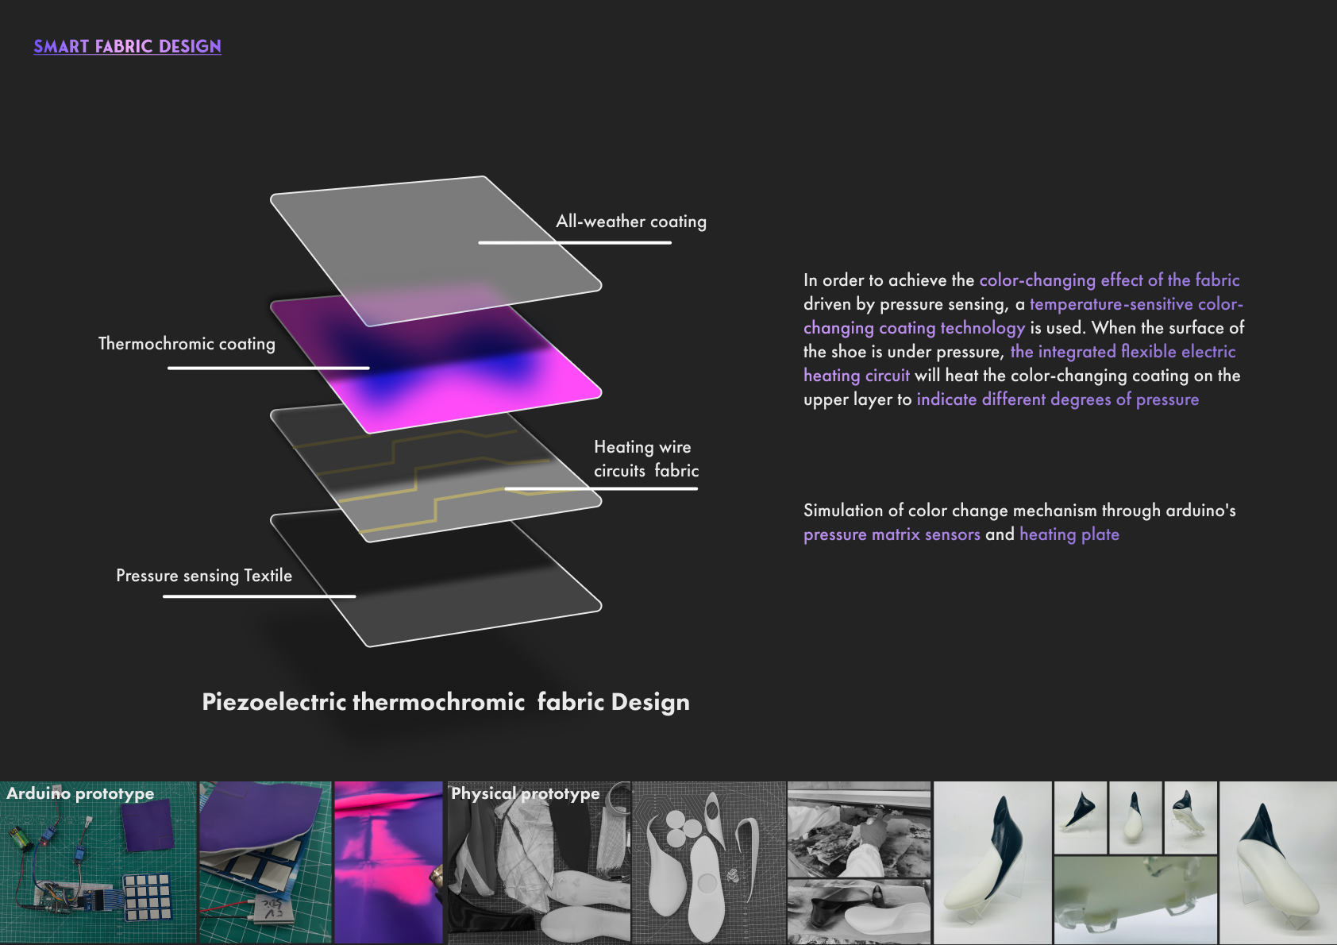This screenshot has width=1337, height=945.
Task: Click the purple 'pressure matrix sensors' text
Action: pyautogui.click(x=892, y=534)
